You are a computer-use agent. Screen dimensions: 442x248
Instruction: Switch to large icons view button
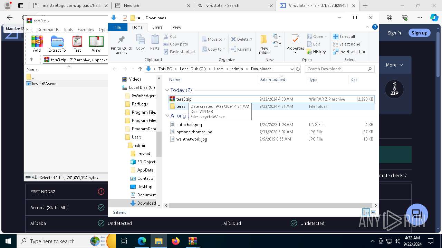point(373,212)
